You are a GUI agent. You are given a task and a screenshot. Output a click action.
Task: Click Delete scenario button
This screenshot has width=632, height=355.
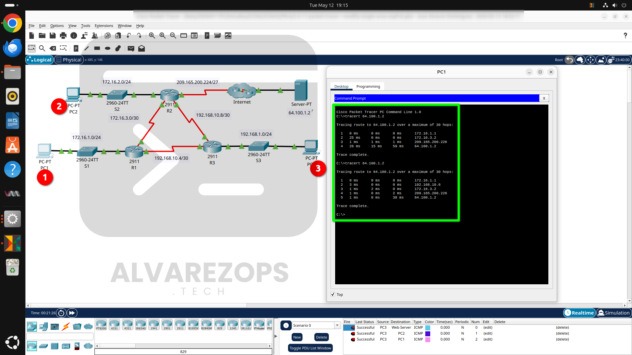point(322,337)
